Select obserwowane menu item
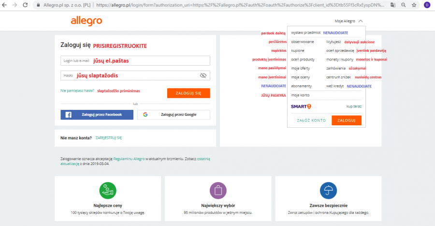435x226 pixels. tap(303, 42)
